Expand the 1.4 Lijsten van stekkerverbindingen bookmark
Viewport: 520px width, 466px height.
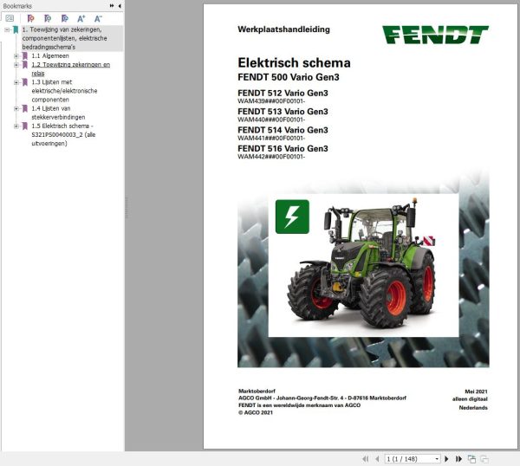[16, 109]
